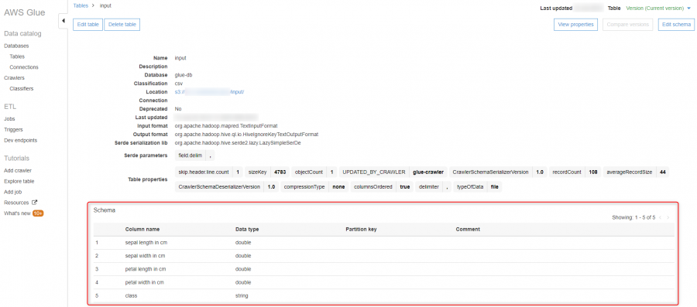Click the Edit table button
697x307 pixels.
pos(88,25)
